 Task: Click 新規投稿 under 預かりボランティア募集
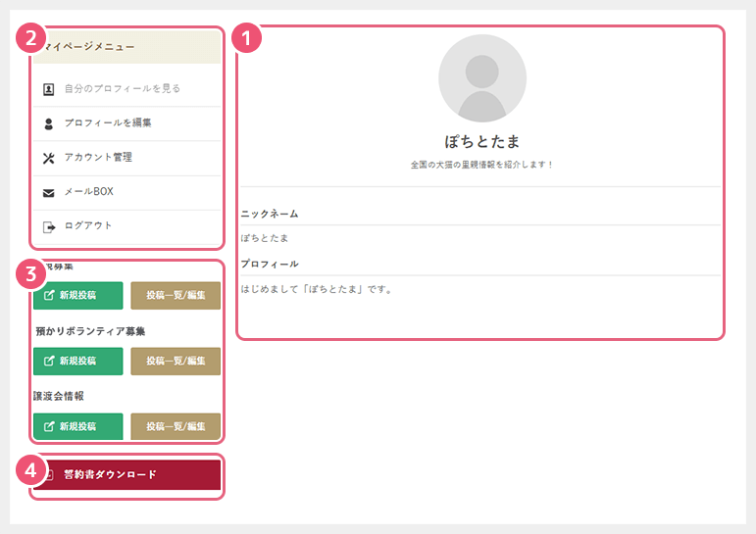click(78, 361)
